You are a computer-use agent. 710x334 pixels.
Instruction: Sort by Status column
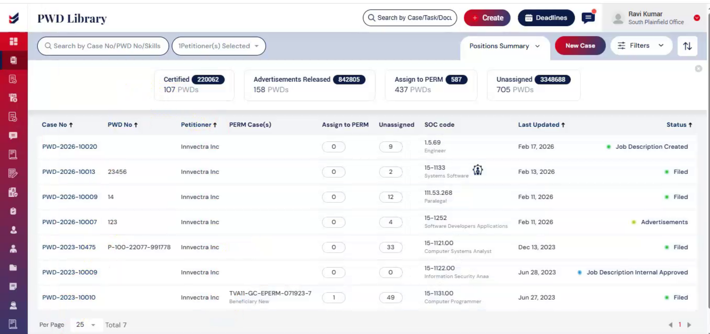point(679,125)
